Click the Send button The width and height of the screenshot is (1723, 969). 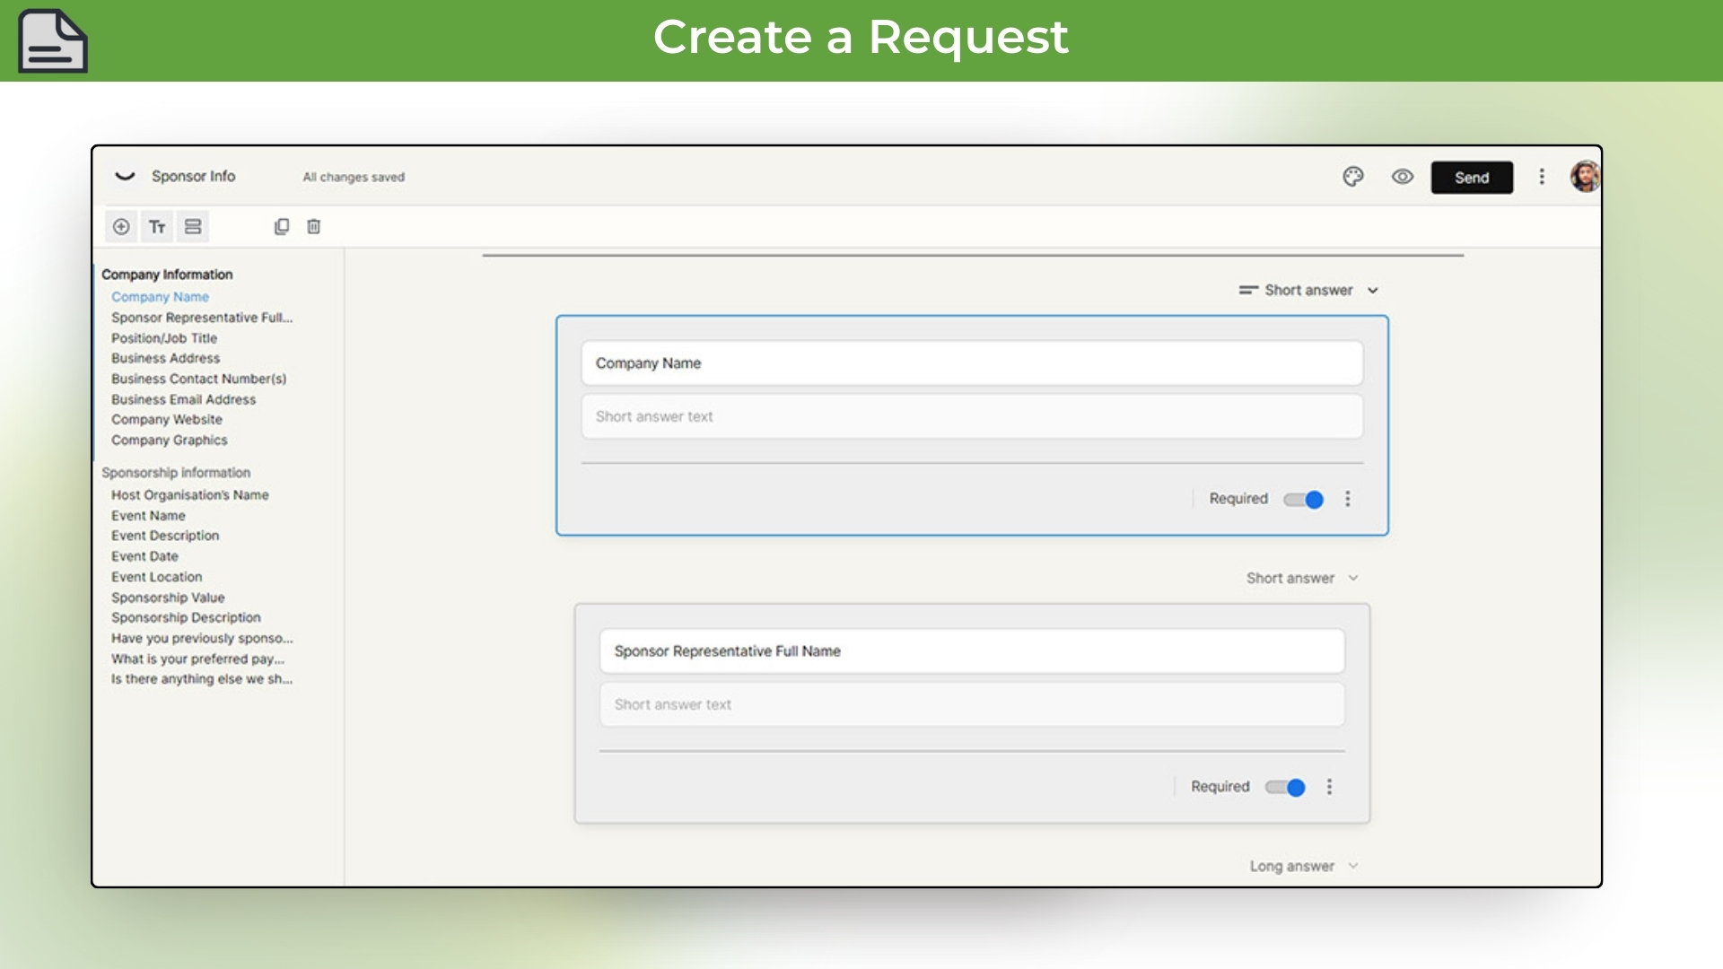point(1472,177)
